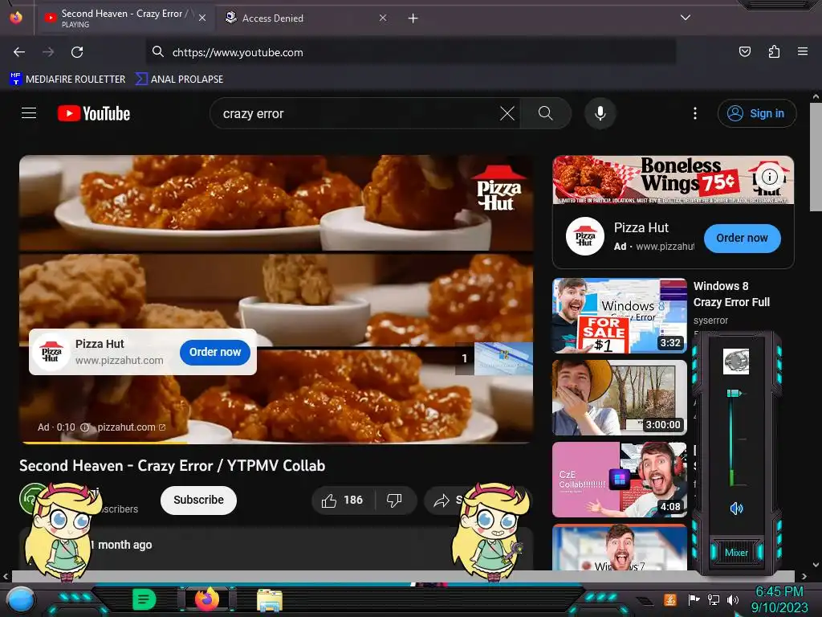Click the tray speaker volume icon

click(733, 599)
